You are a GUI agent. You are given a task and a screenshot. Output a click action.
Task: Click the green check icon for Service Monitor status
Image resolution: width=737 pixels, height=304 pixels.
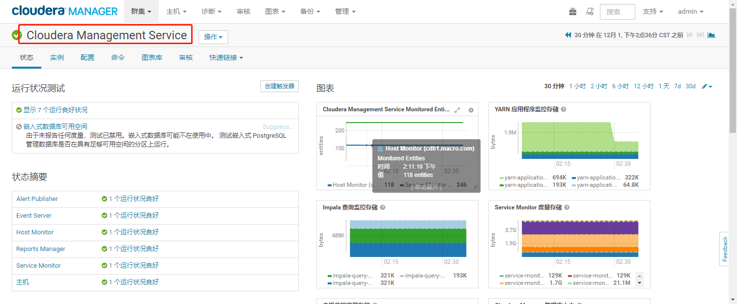click(x=104, y=266)
